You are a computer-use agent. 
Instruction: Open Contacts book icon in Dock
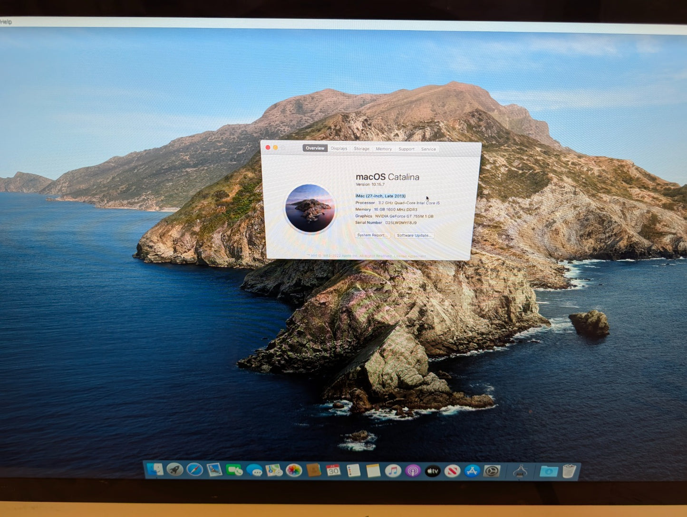click(314, 470)
